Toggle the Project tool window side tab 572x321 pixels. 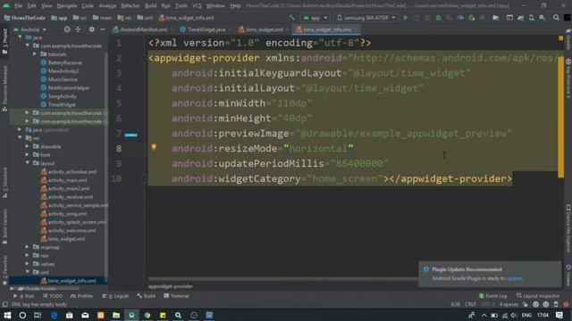pyautogui.click(x=4, y=42)
